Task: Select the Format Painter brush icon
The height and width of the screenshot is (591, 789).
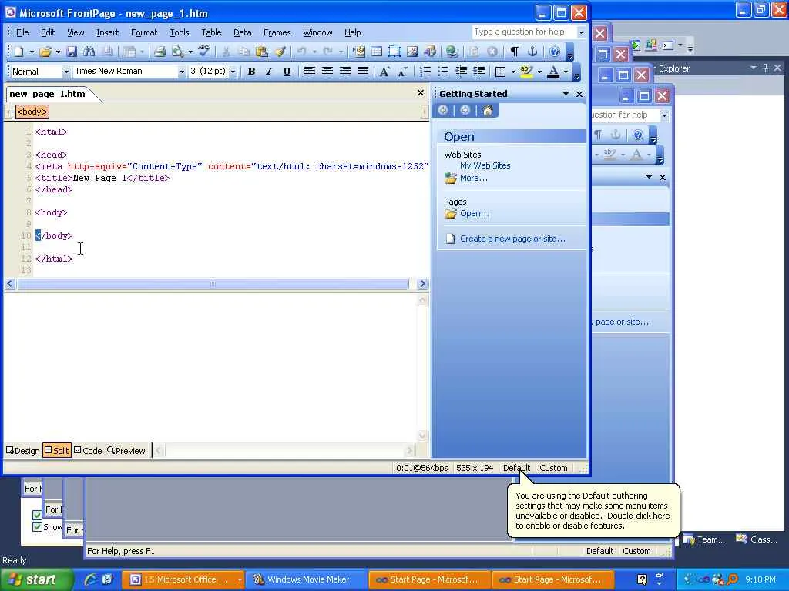Action: pyautogui.click(x=280, y=52)
